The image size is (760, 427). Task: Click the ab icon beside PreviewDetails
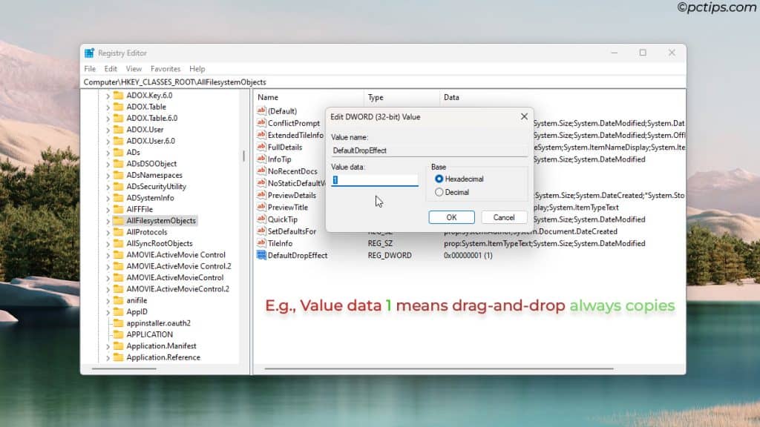pyautogui.click(x=261, y=195)
